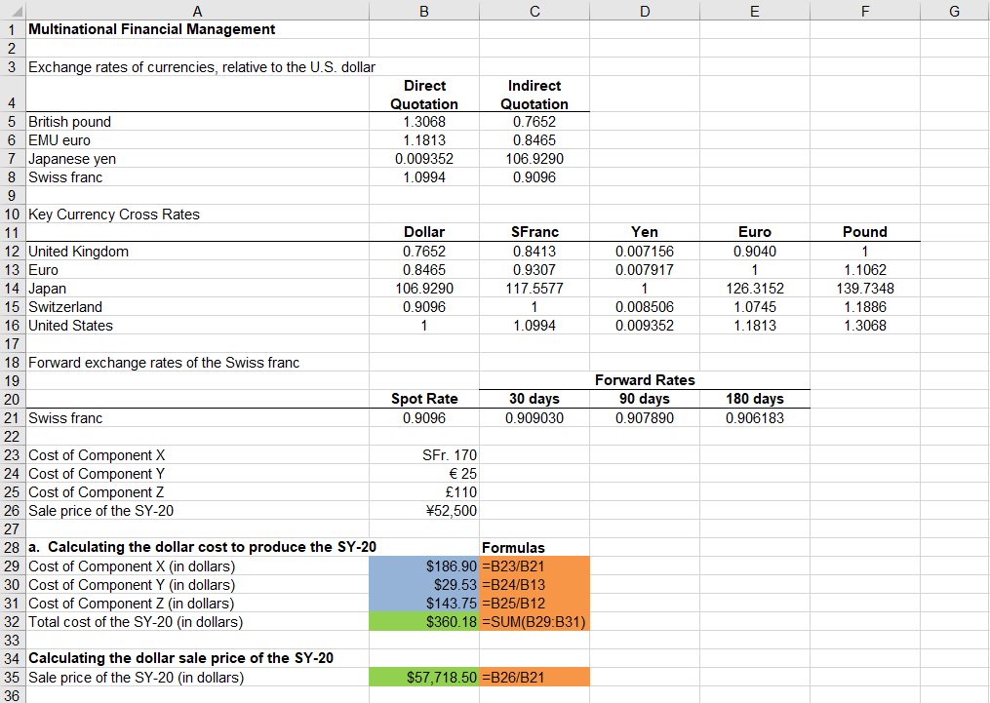
Task: Click orange formula cell =B25/B12
Action: point(535,604)
